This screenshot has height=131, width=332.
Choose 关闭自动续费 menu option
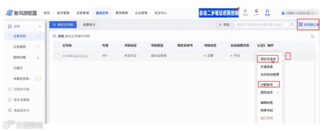270,75
